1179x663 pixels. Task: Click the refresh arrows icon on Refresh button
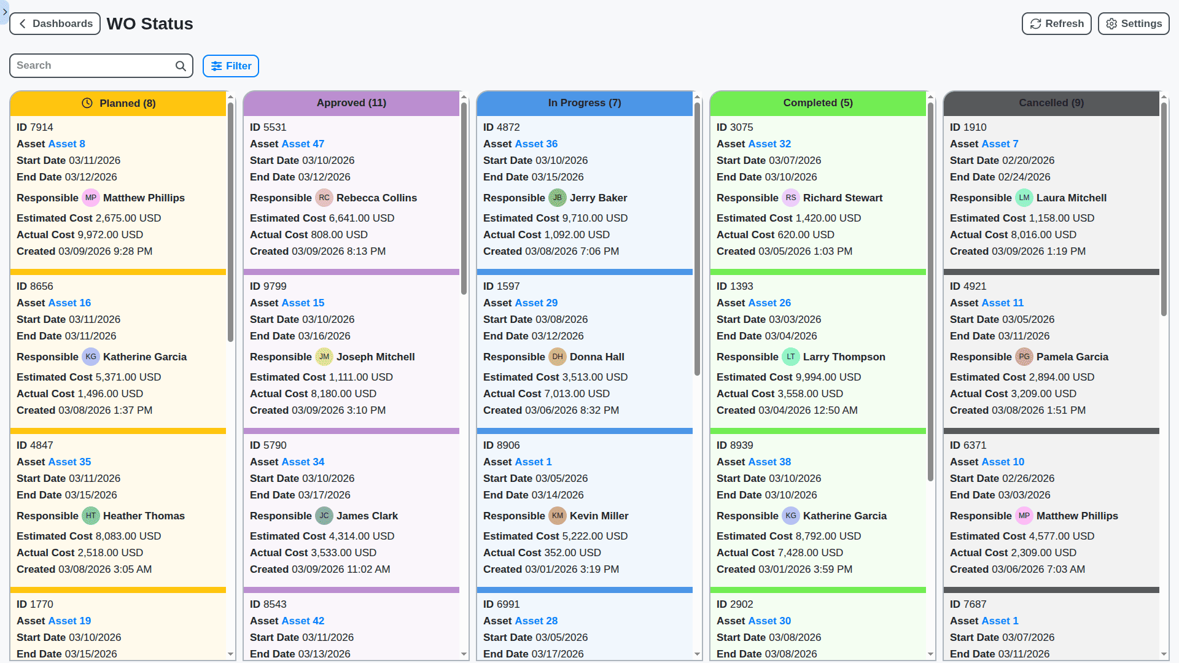click(1035, 23)
